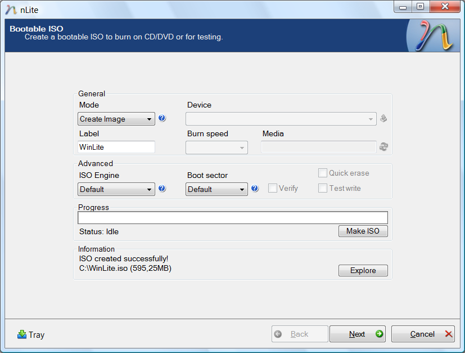Open the Mode dropdown showing Create Image
The width and height of the screenshot is (465, 353).
(x=116, y=119)
